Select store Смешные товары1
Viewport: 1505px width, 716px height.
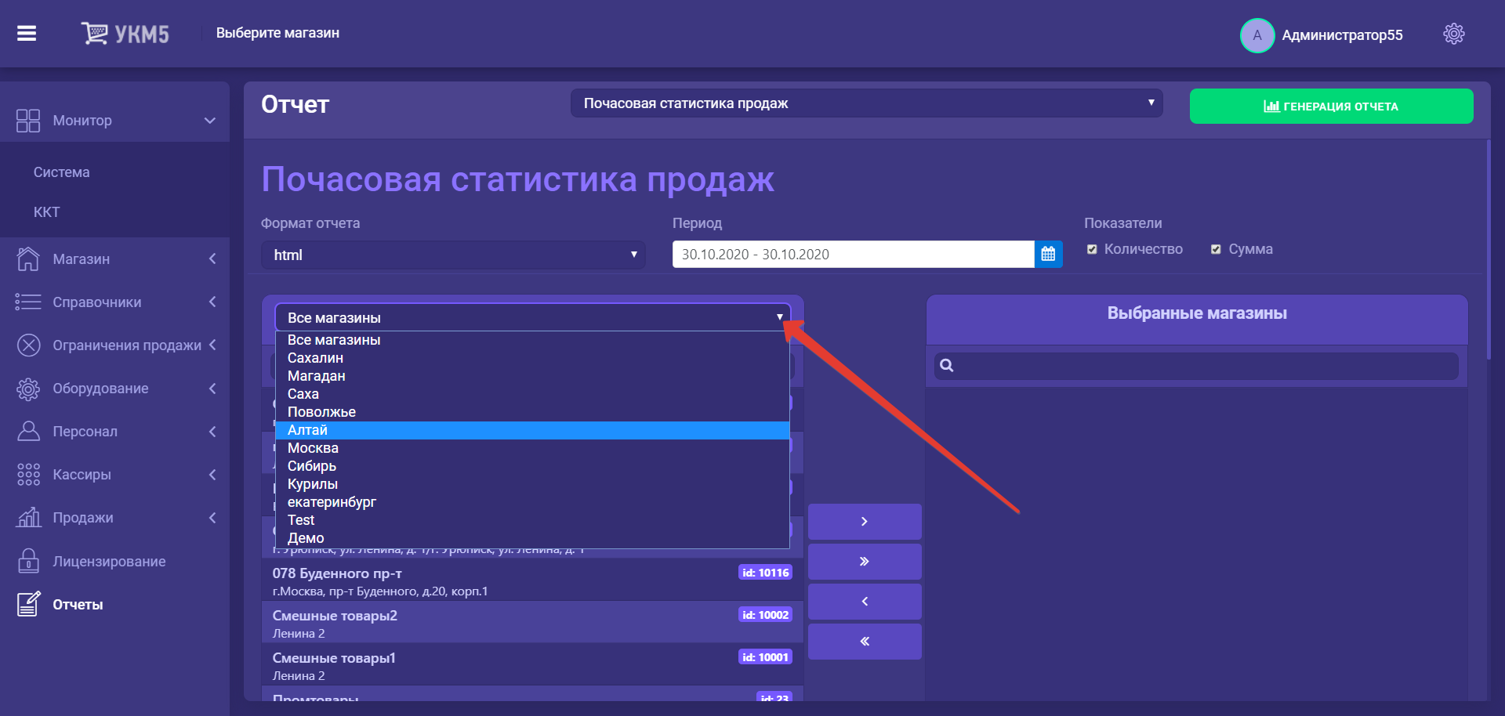(x=532, y=665)
